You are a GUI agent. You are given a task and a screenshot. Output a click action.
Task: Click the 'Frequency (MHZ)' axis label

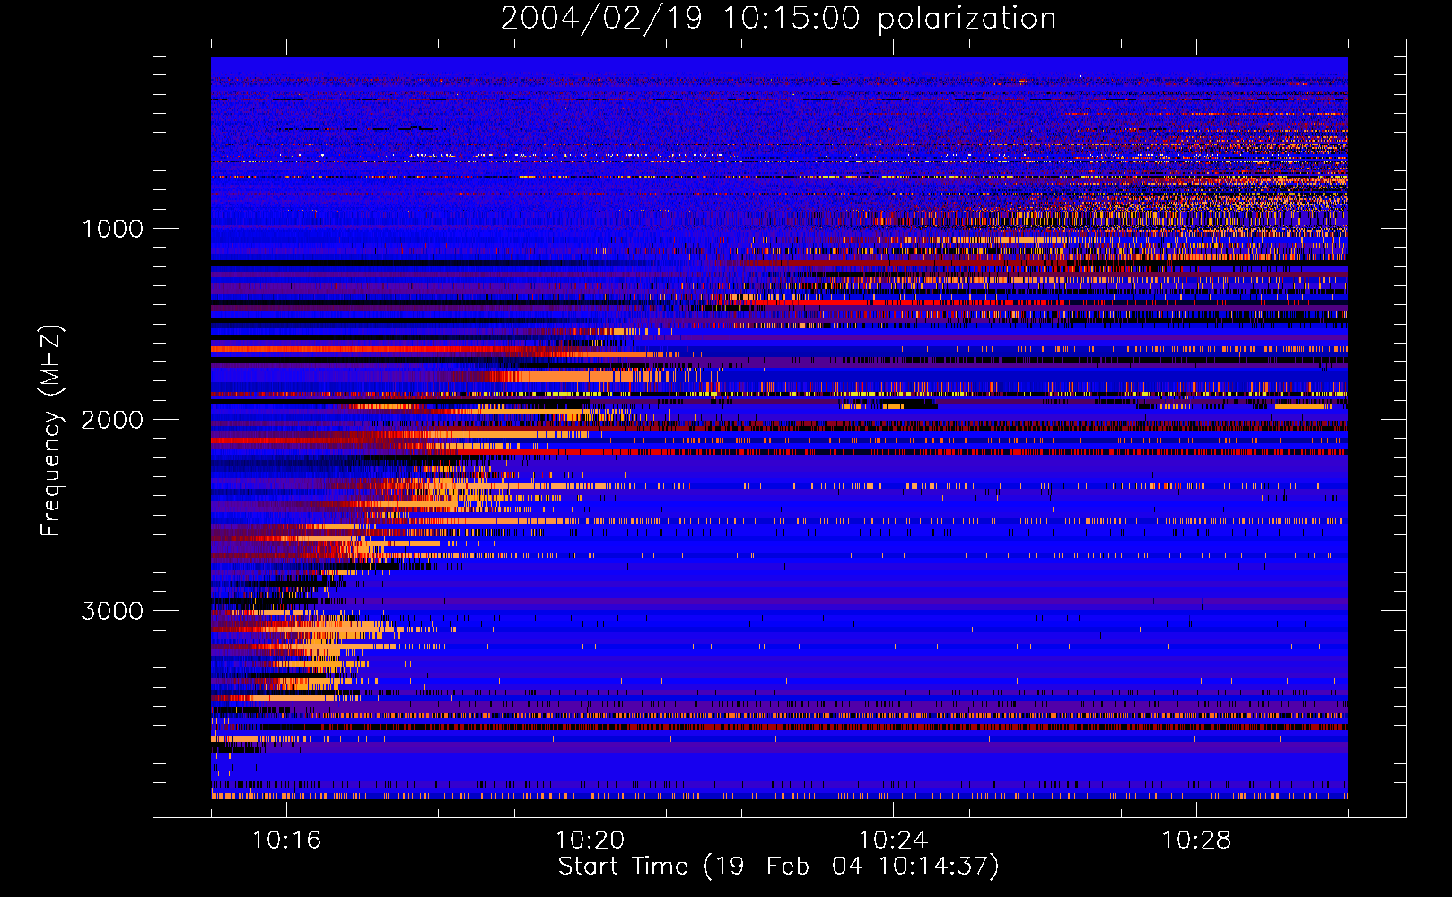click(50, 431)
